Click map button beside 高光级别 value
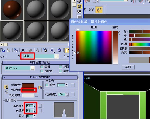The image size is (150, 119). pyautogui.click(x=40, y=106)
